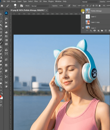Open the Filter menu
This screenshot has width=110, height=130.
click(36, 1)
